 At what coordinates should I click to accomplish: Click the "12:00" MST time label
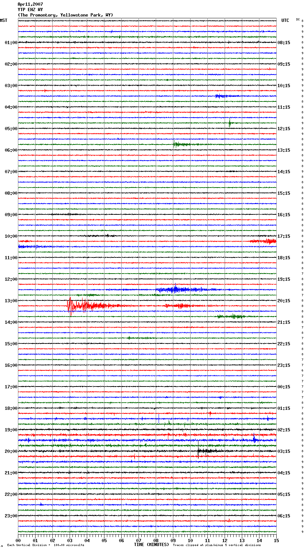coord(11,279)
